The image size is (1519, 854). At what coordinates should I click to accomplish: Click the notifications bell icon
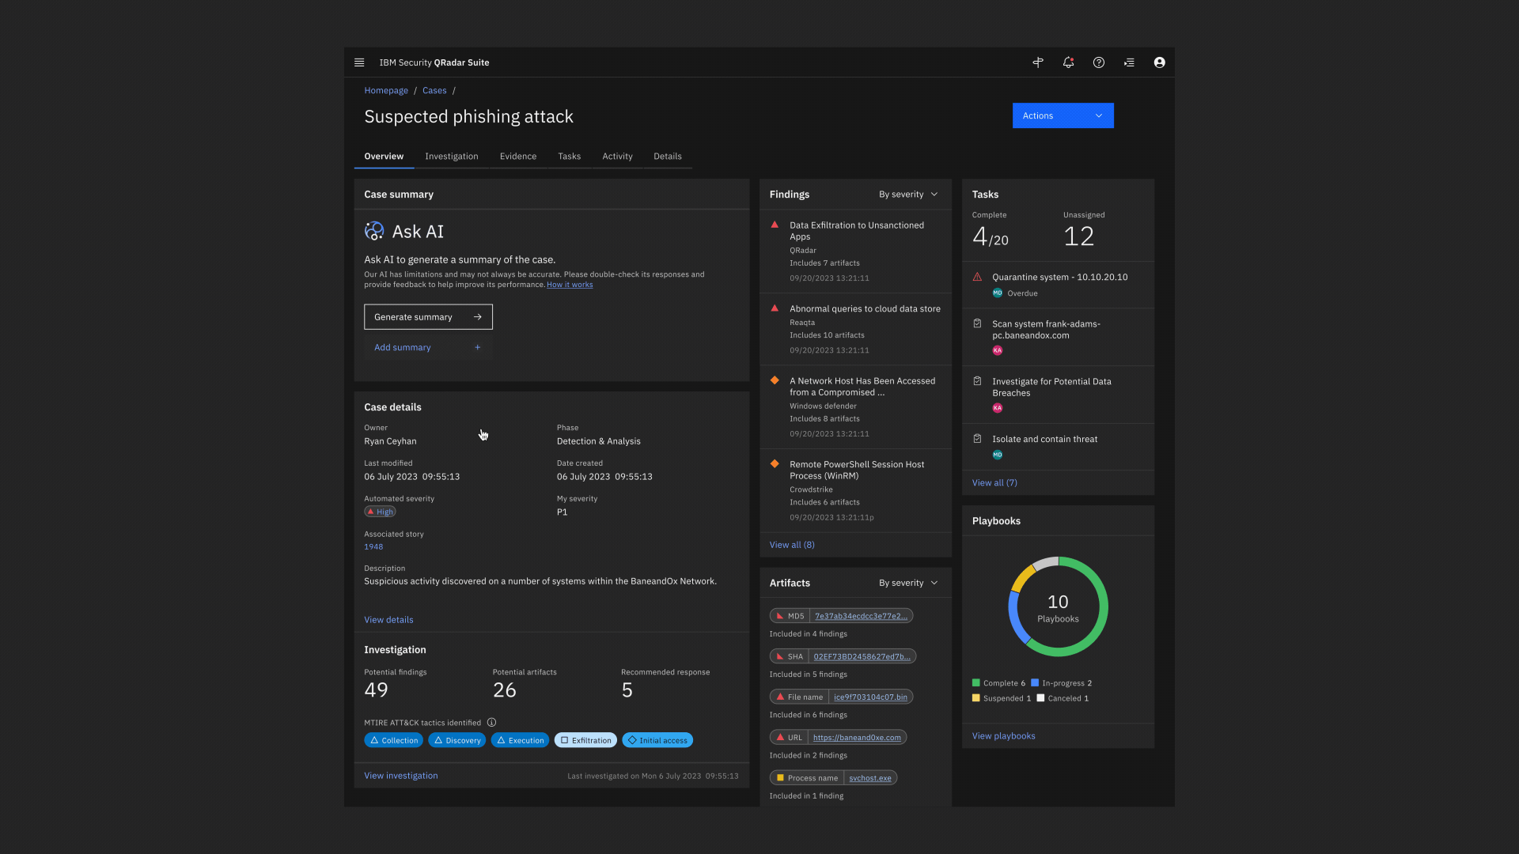(x=1068, y=62)
